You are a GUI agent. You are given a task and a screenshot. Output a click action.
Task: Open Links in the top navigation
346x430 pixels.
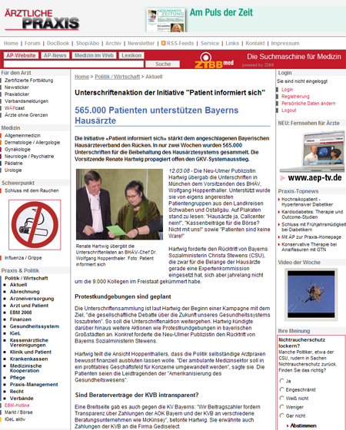(x=232, y=43)
